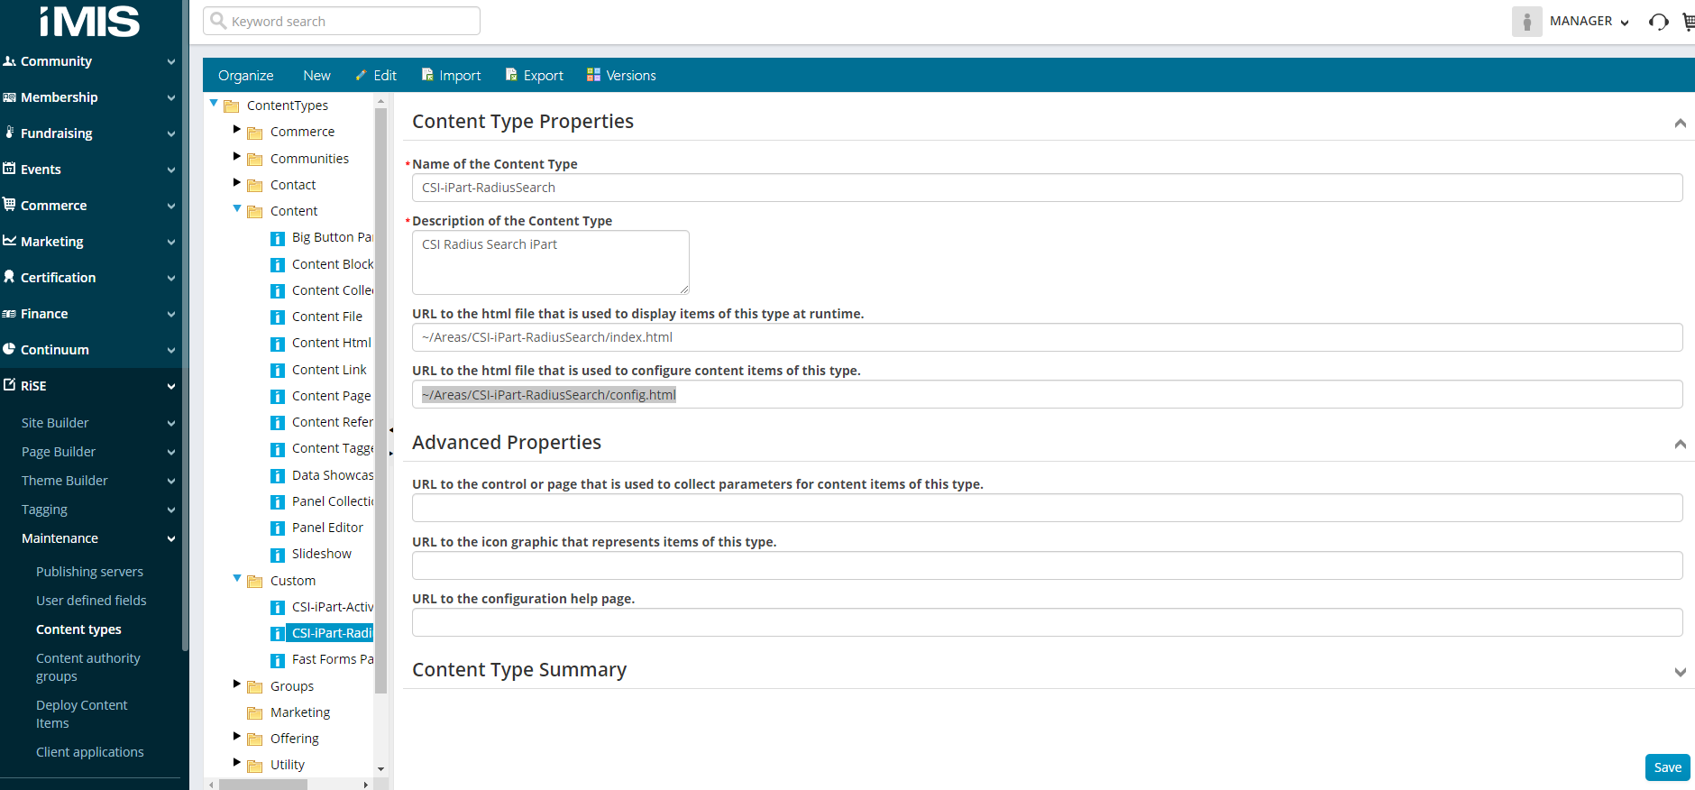Click the support headset icon
Screen dimensions: 1695x790
coord(1658,22)
